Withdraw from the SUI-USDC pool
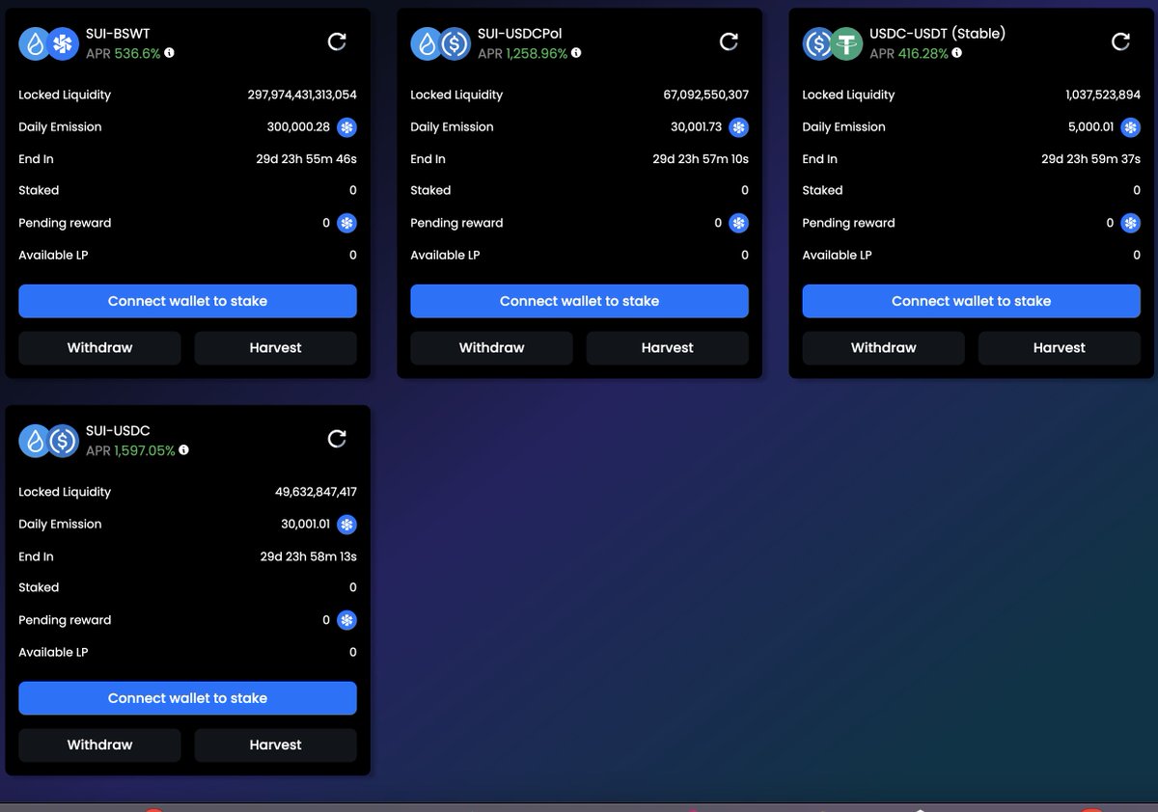Screen dimensions: 1158x812 tap(99, 745)
